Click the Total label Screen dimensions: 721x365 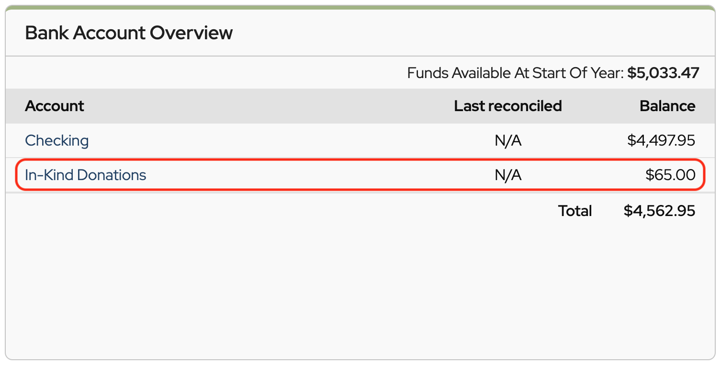(575, 211)
